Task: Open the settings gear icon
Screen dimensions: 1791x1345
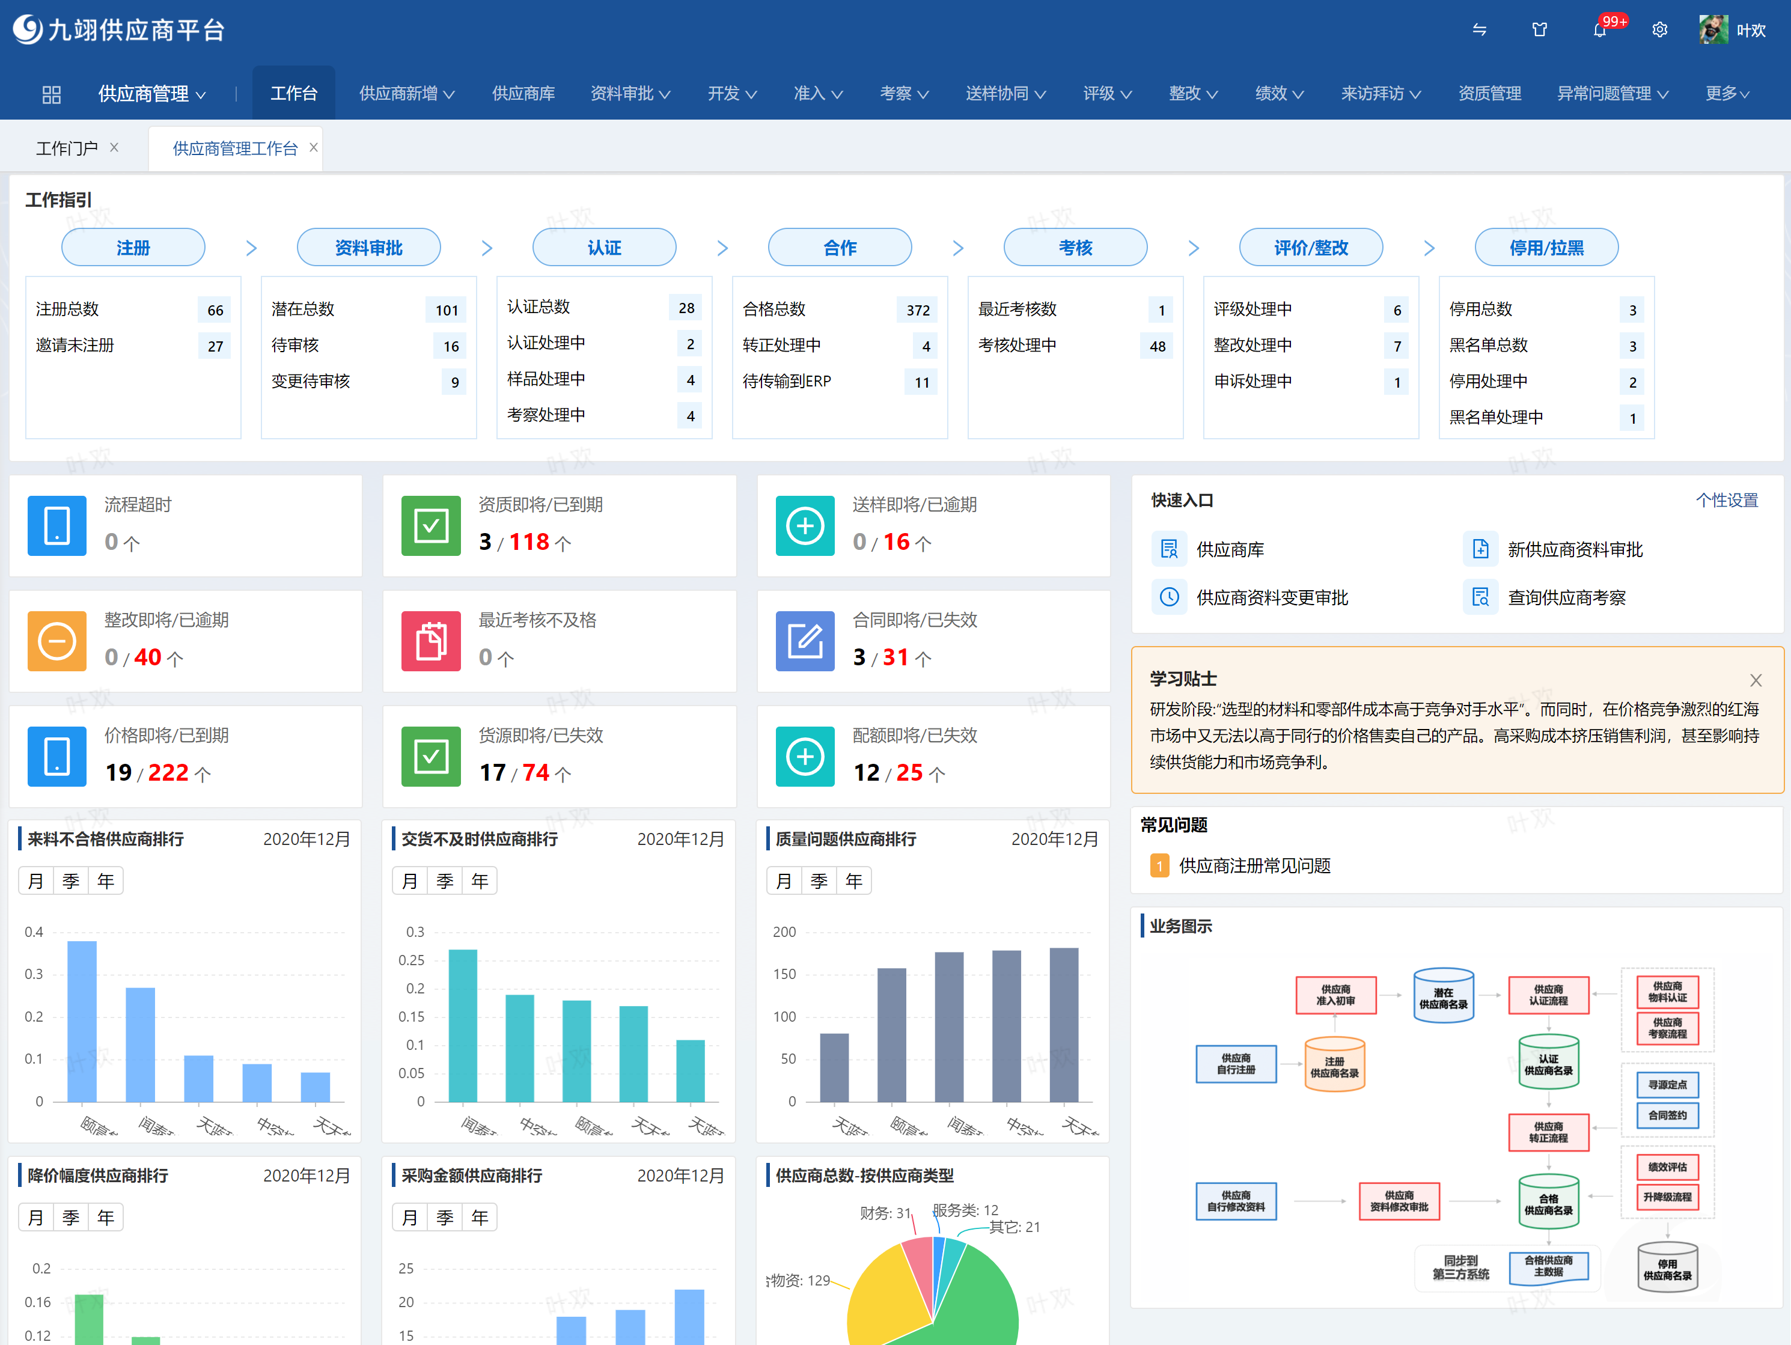Action: [1660, 31]
